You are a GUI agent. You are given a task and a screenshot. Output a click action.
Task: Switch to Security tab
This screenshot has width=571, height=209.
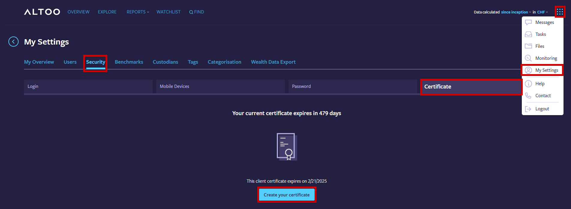[96, 62]
